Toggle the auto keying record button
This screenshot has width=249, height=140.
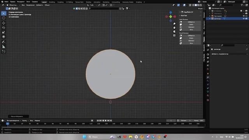tap(92, 121)
